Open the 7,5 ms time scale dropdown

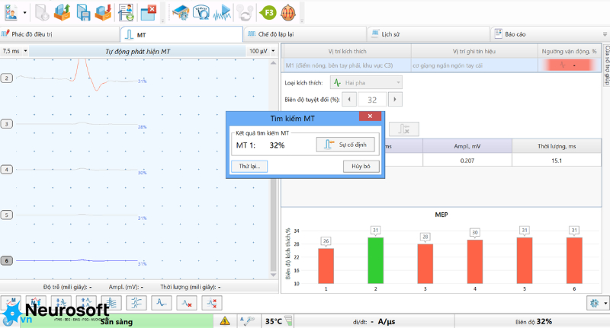coord(14,51)
